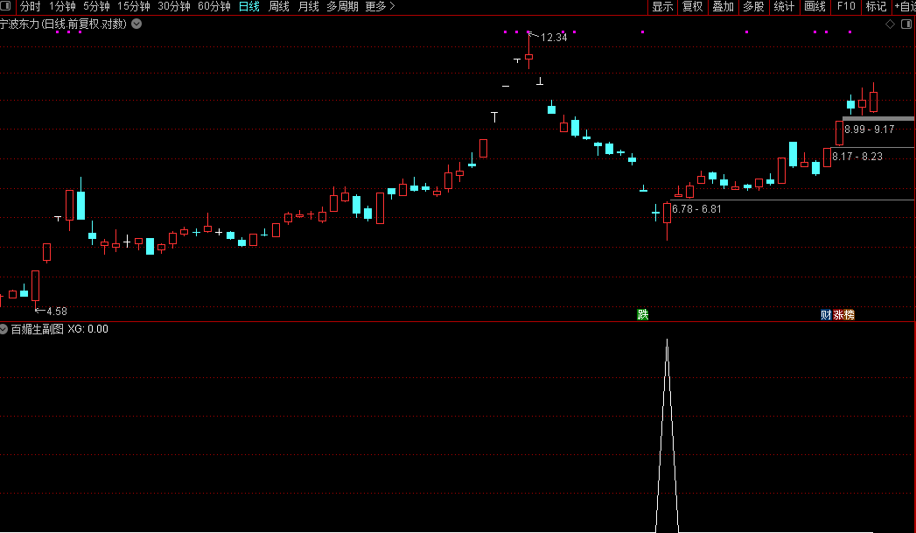Expand 更多 periods chevron

click(392, 6)
